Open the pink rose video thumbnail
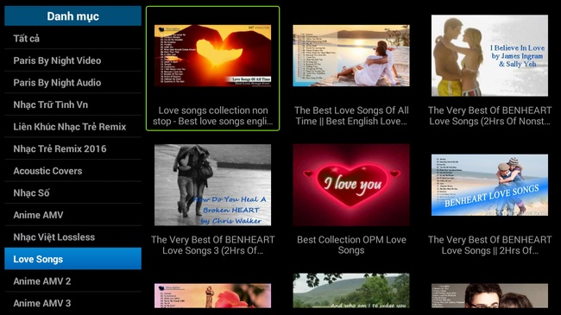561x315 pixels. point(212,296)
